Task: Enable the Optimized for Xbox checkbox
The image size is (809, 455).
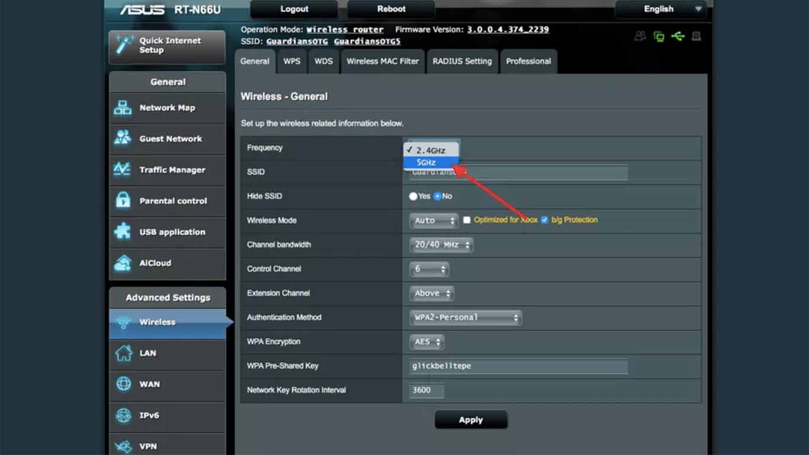Action: coord(467,220)
